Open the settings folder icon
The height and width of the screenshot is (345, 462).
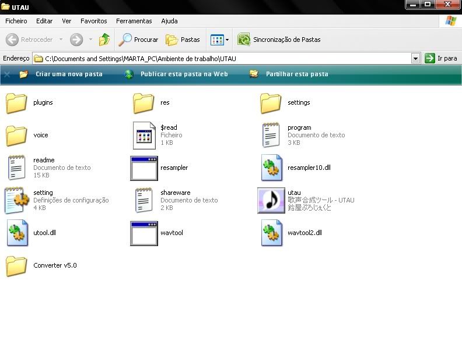pos(271,103)
